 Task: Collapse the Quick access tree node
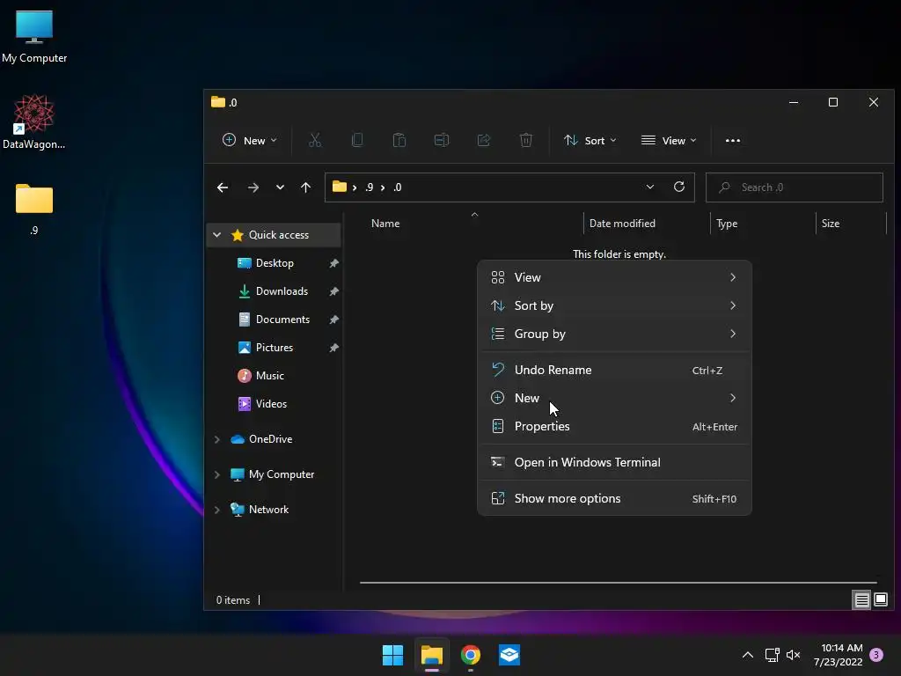pos(216,234)
